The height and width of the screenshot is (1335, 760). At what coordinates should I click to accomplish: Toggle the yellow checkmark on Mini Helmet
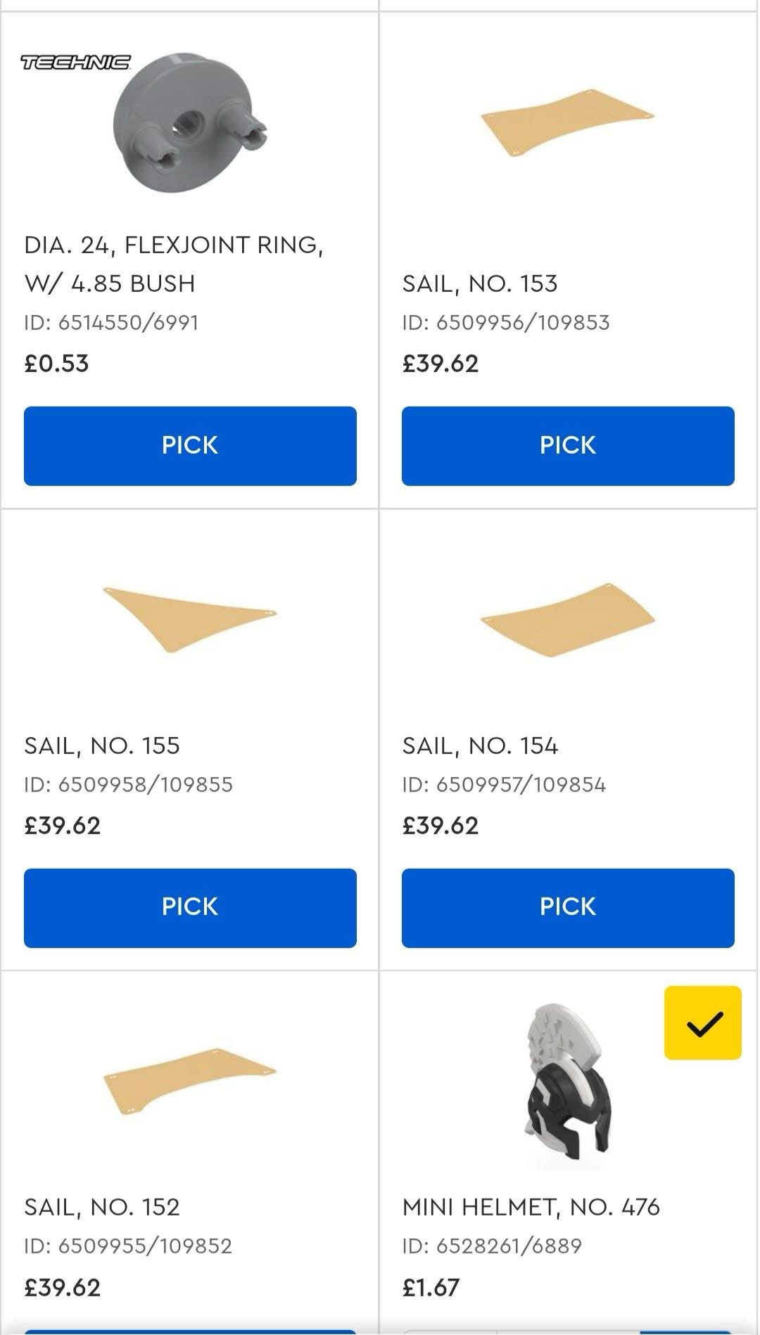702,1023
